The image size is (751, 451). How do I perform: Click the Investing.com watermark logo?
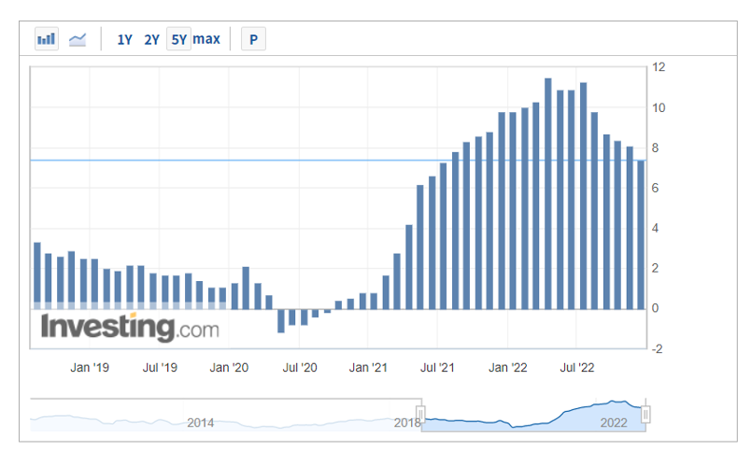tap(130, 328)
